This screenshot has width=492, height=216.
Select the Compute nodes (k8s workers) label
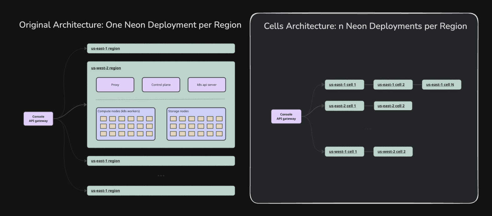click(x=118, y=111)
